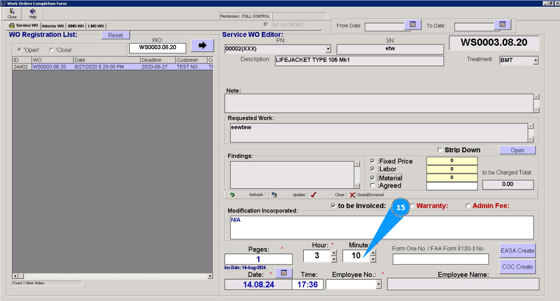560x301 pixels.
Task: Click into the Findings text area
Action: click(292, 175)
